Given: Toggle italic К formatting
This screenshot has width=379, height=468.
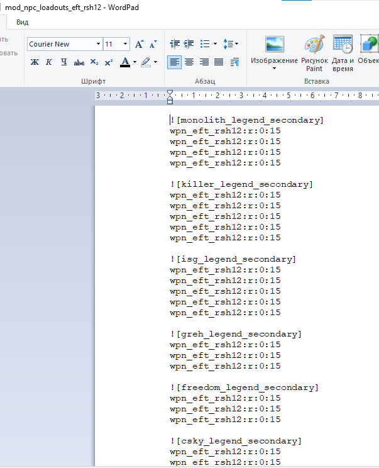Looking at the screenshot, I should 49,62.
